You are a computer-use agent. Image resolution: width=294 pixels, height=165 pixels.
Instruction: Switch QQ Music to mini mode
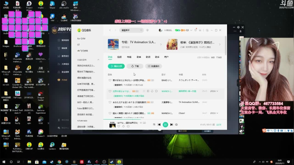(x=207, y=30)
